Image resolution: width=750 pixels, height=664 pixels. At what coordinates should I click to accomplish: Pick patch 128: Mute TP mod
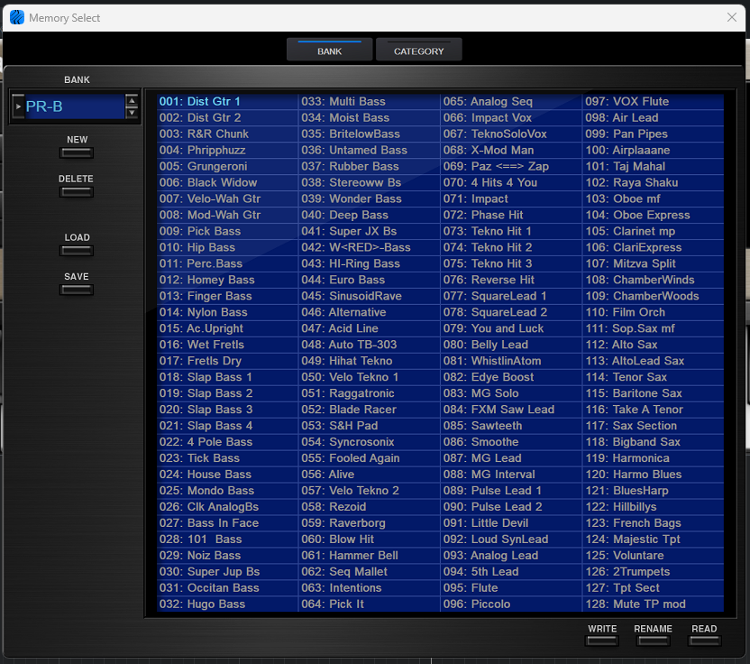652,604
